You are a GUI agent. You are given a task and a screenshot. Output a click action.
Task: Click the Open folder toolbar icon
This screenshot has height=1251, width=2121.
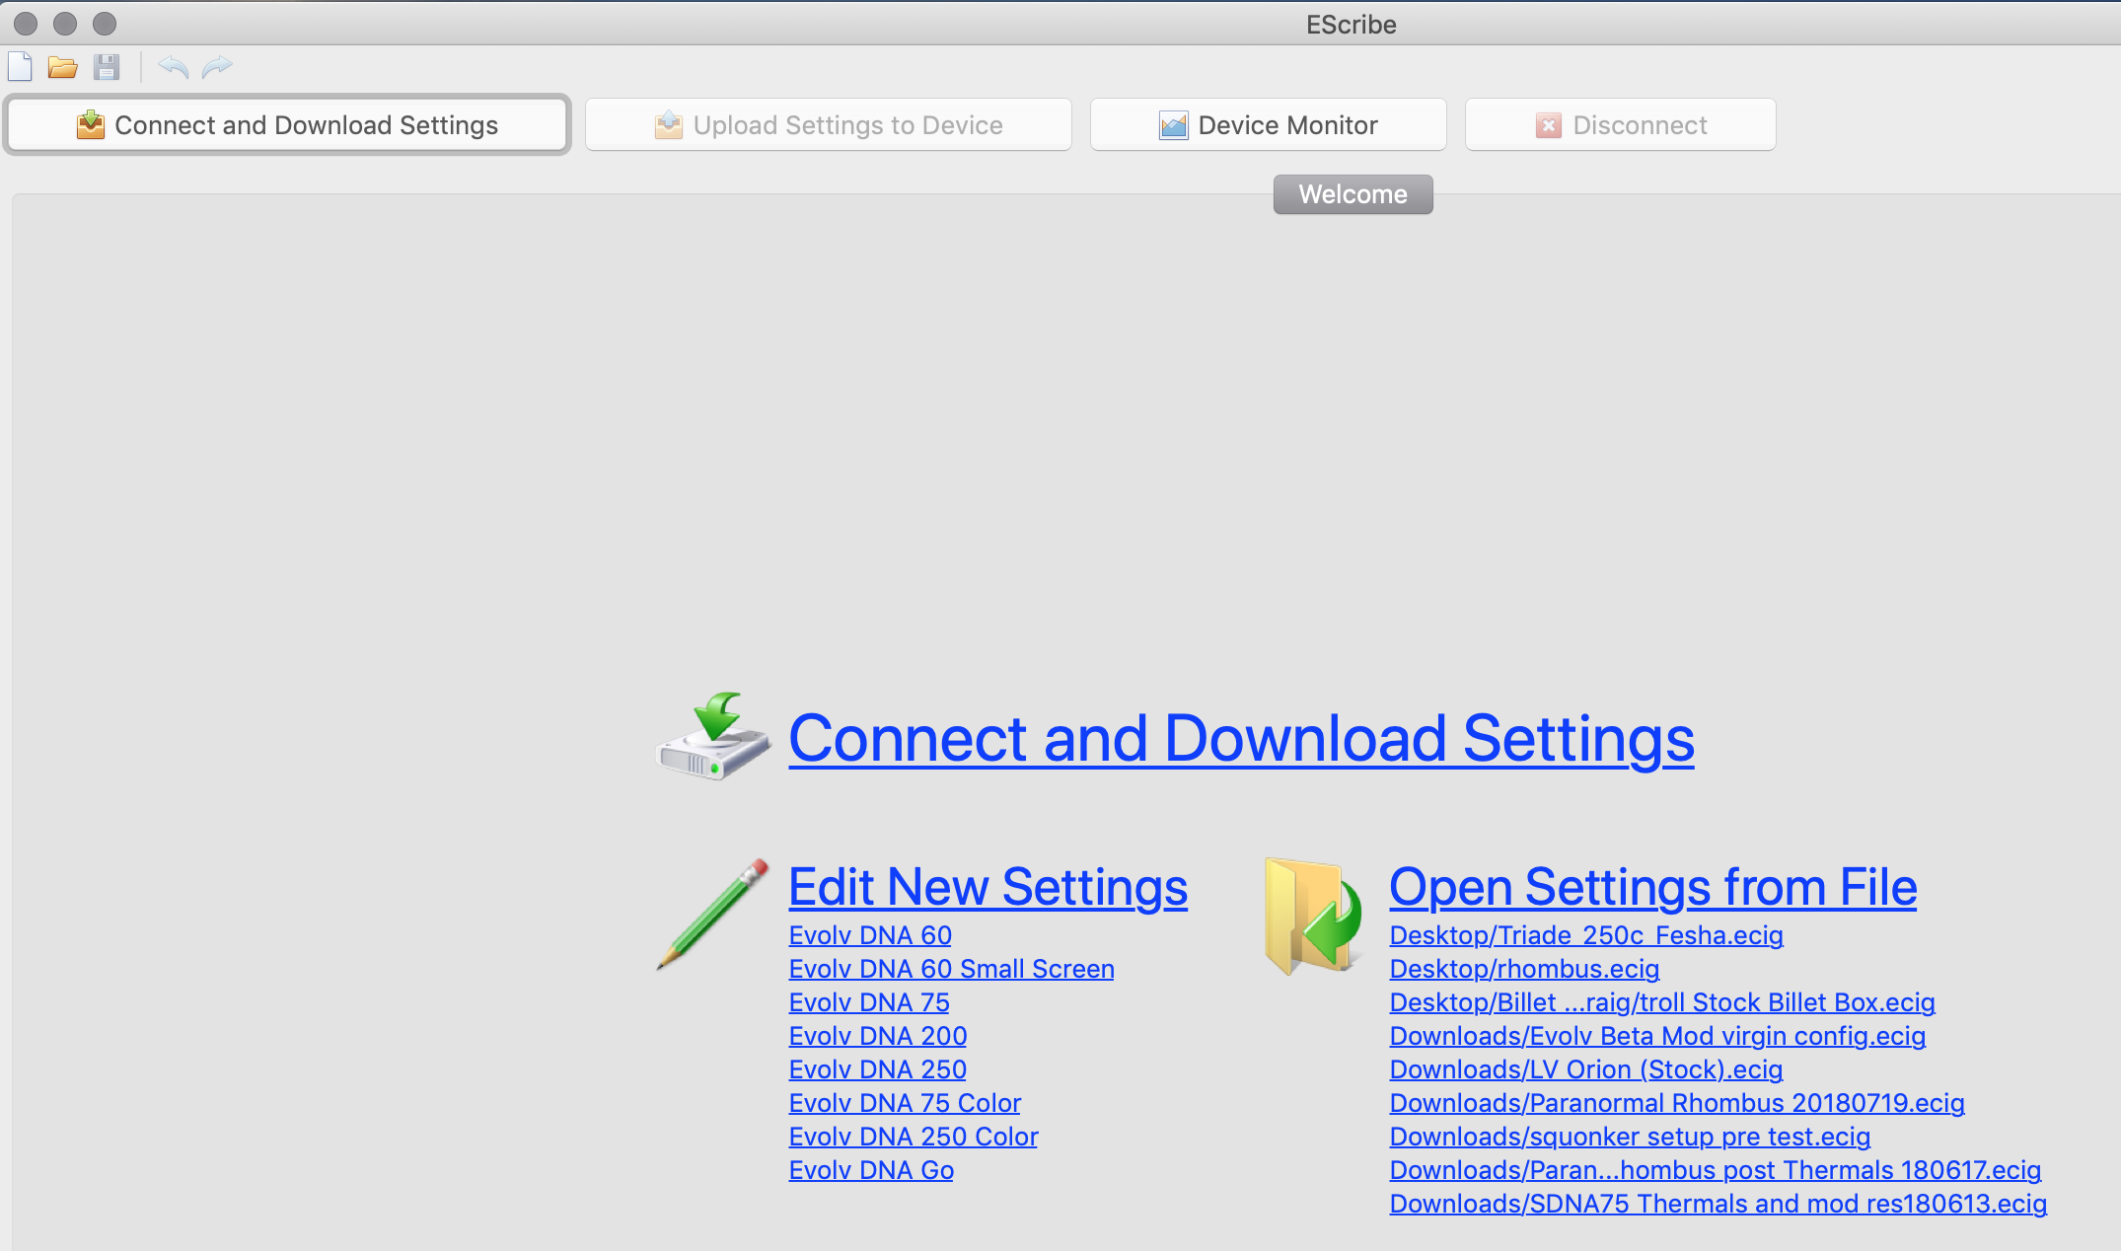click(63, 67)
